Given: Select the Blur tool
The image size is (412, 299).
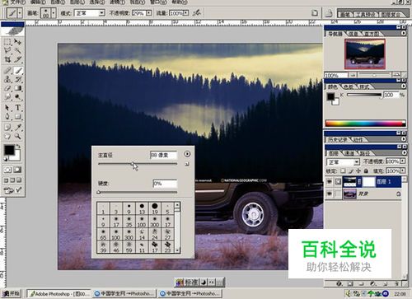Looking at the screenshot, I should tap(7, 97).
